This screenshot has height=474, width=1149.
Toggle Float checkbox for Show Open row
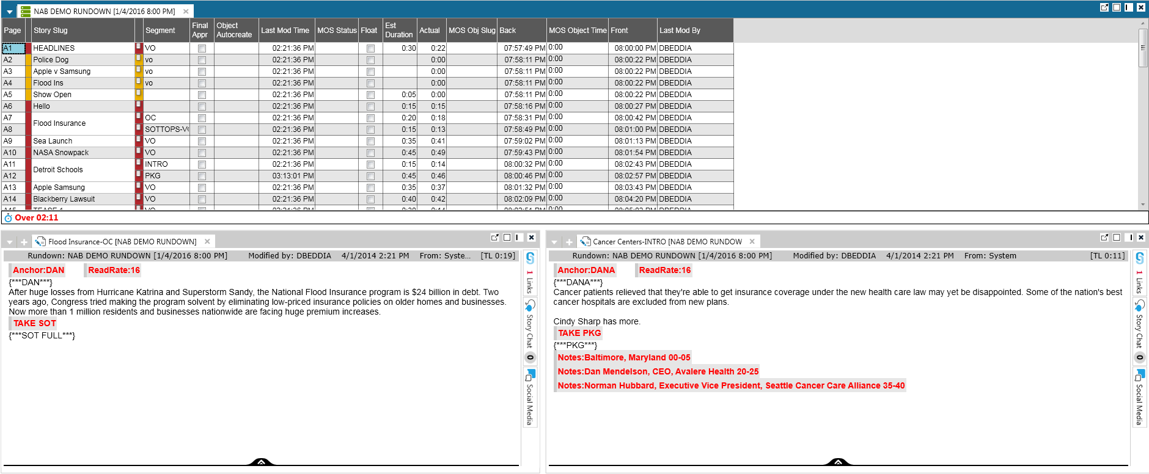tap(370, 95)
